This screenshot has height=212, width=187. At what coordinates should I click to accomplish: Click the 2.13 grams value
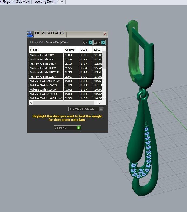[68, 64]
